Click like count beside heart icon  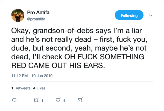coord(64,101)
